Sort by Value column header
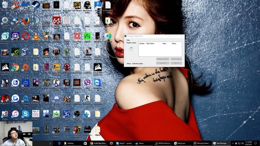 164,43
